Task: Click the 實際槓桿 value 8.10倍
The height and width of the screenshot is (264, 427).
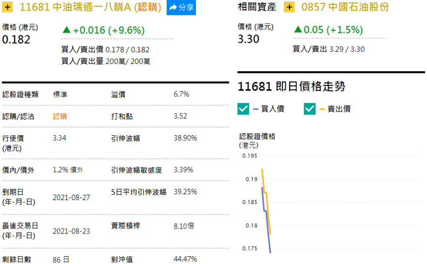Action: pyautogui.click(x=184, y=226)
